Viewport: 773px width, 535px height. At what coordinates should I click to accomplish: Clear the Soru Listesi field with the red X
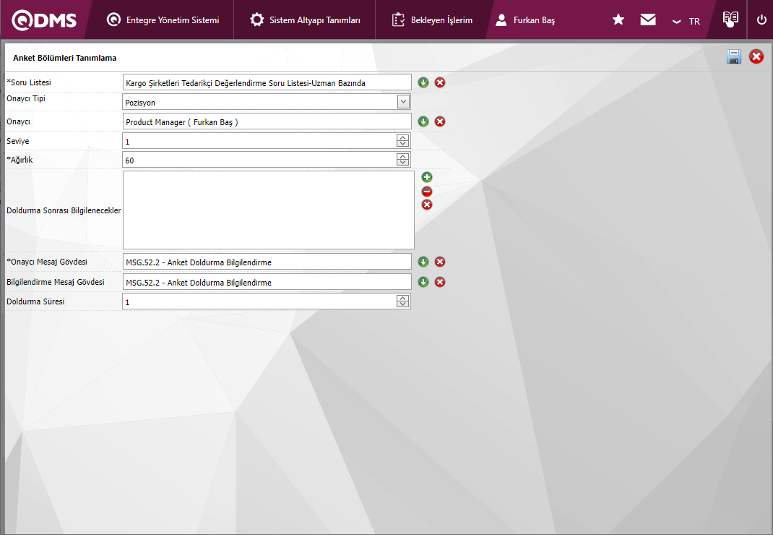coord(440,82)
